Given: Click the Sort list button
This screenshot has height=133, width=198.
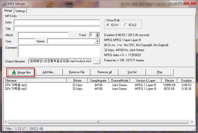Looking at the screenshot, I should 132,72.
